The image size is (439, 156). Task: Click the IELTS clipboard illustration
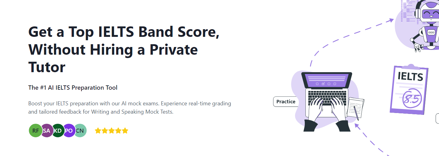409,89
